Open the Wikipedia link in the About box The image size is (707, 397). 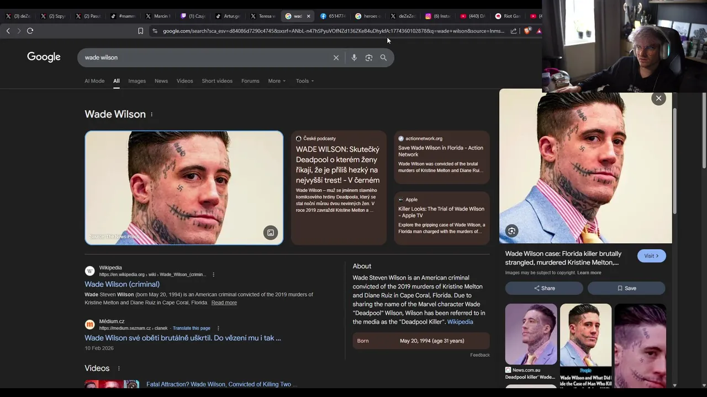(460, 322)
